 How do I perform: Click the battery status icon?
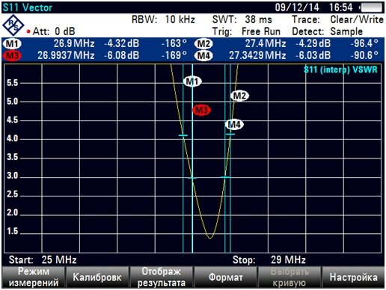tap(371, 7)
